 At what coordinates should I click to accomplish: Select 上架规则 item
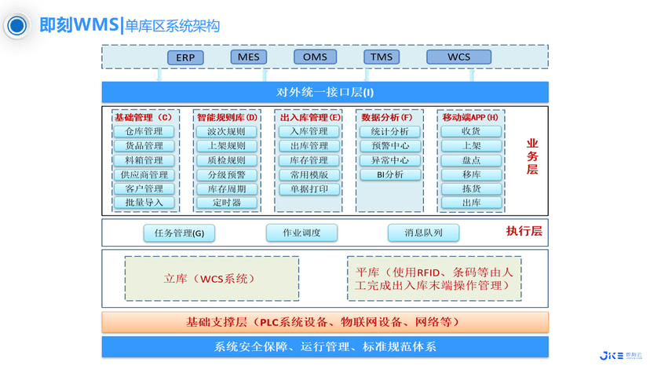pos(226,145)
